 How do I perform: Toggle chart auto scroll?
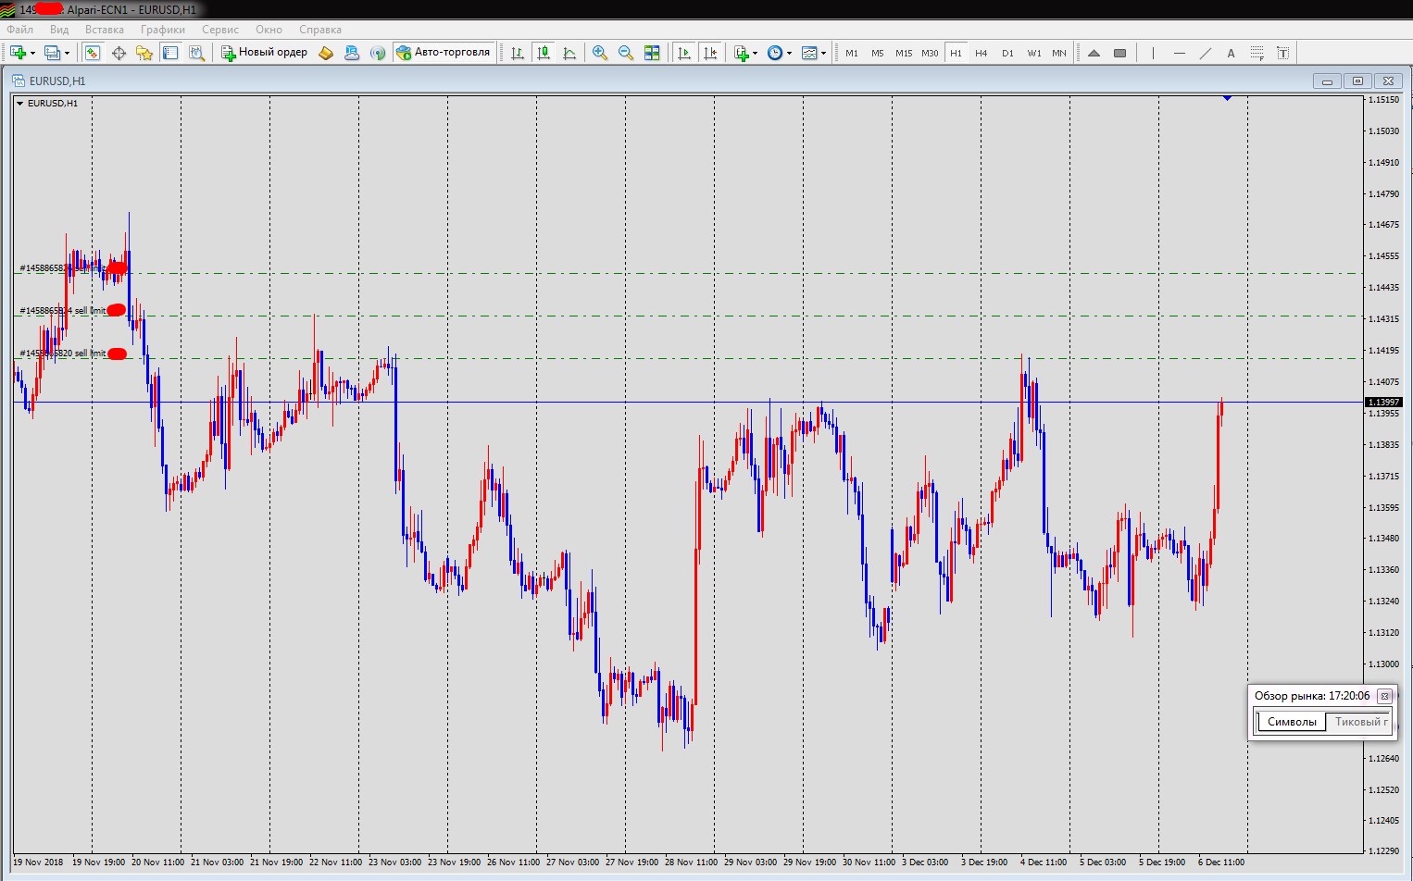(684, 54)
